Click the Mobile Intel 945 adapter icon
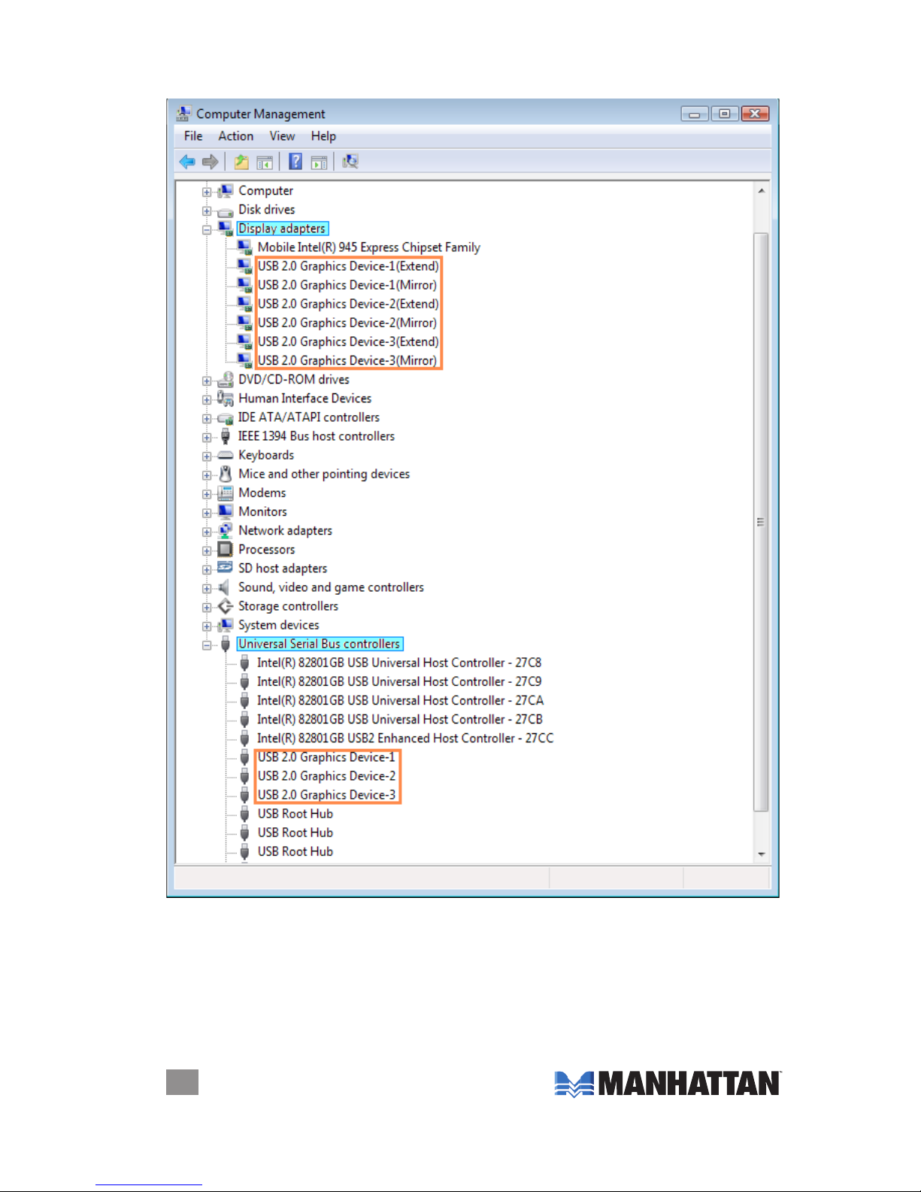The image size is (921, 1192). 244,247
